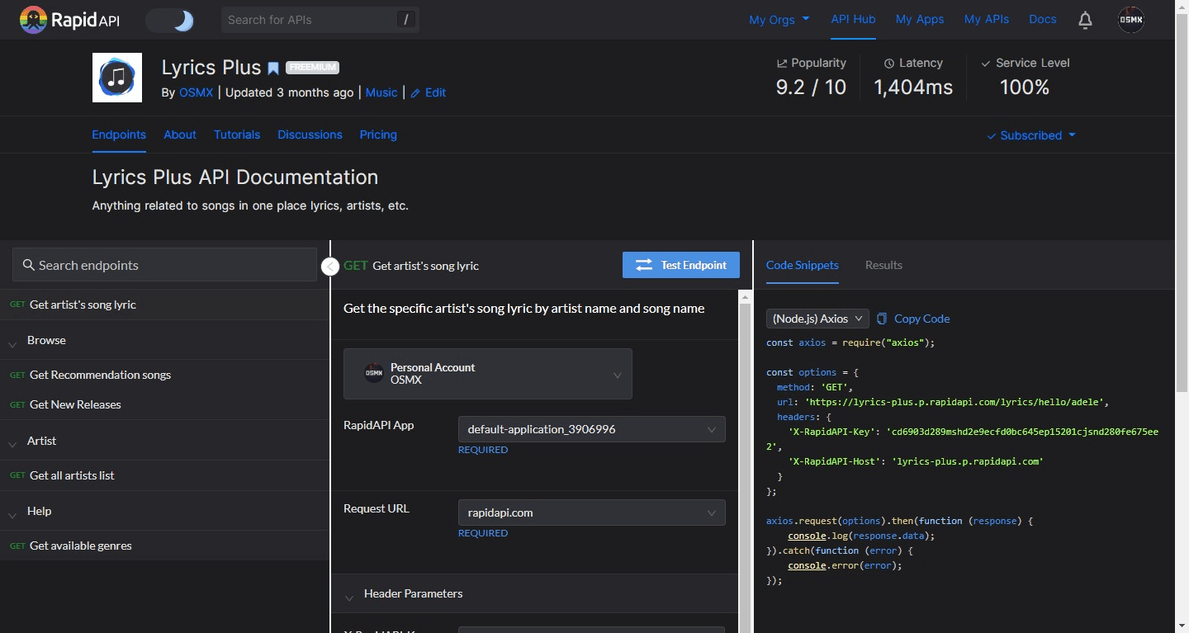Image resolution: width=1189 pixels, height=633 pixels.
Task: Select Get all artists list endpoint
Action: [164, 475]
